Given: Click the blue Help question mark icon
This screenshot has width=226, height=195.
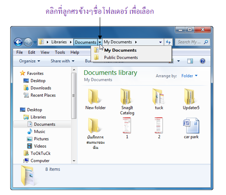Looking at the screenshot, I should [x=202, y=61].
